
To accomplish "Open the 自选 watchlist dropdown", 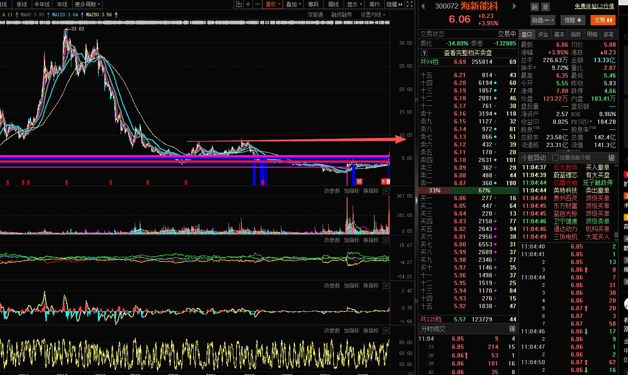I will click(543, 20).
